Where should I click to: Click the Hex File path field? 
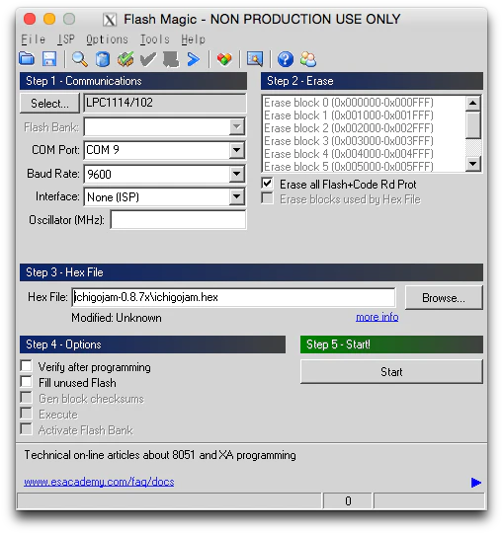click(x=233, y=298)
